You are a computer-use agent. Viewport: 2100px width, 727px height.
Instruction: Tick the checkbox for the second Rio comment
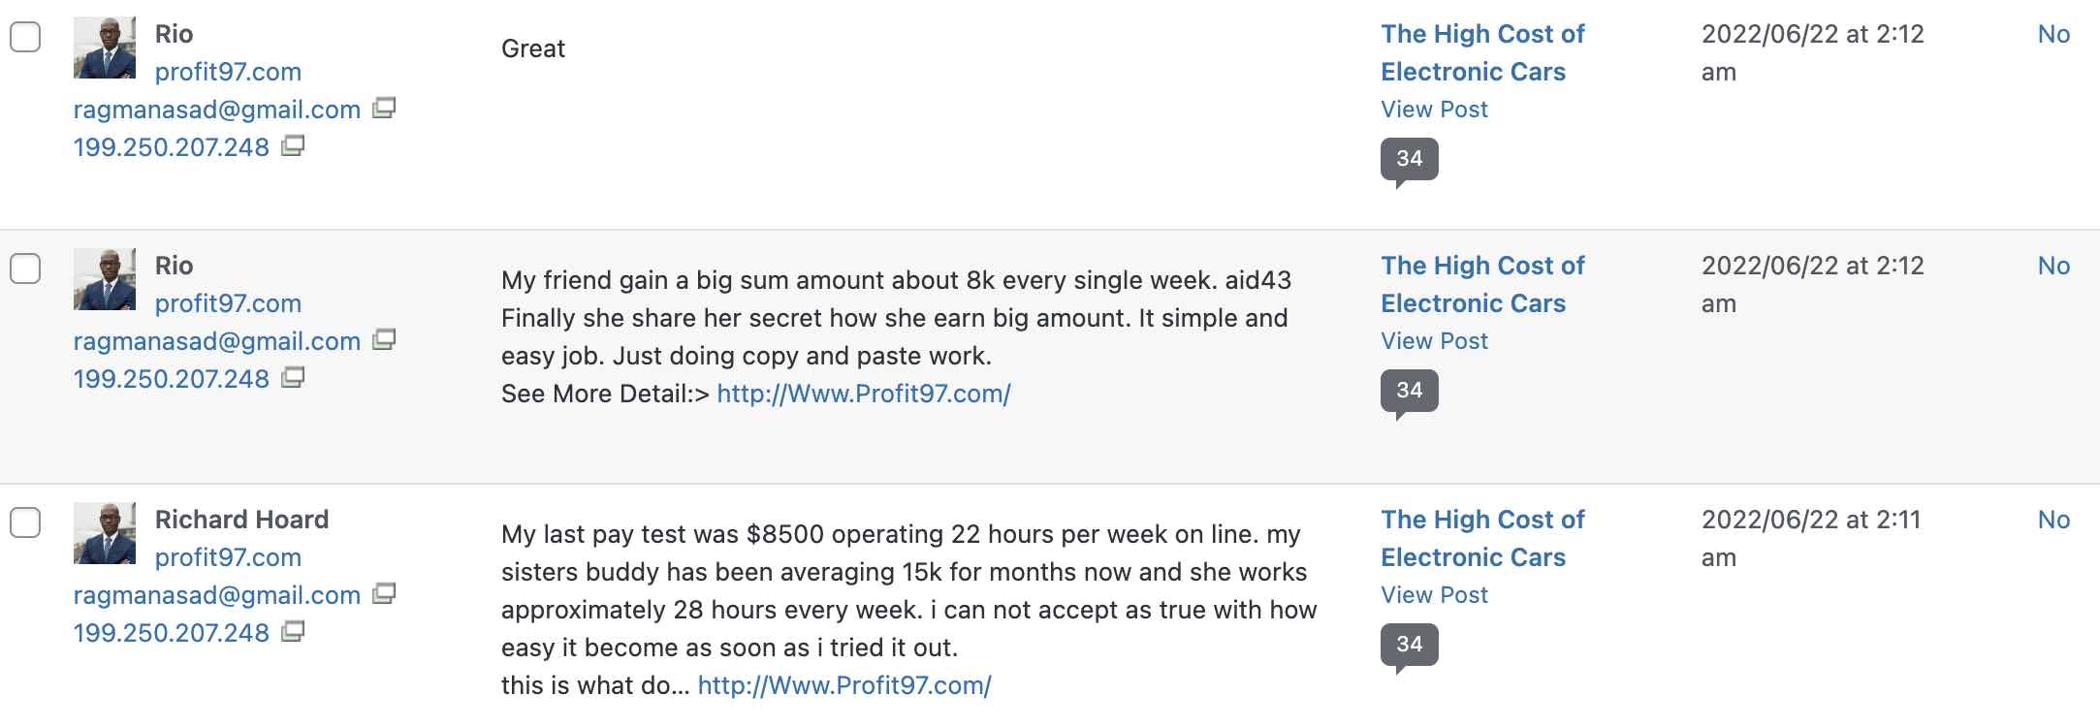coord(25,269)
